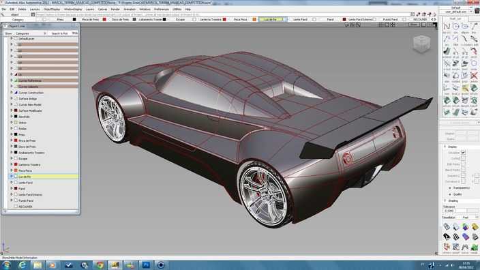The width and height of the screenshot is (480, 270).
Task: Click the trash can icon beside shelf file dropdown
Action: 477,12
